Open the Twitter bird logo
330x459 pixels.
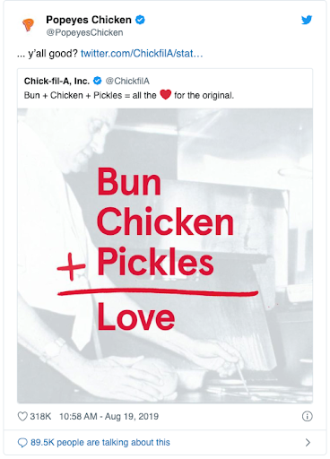(x=307, y=20)
